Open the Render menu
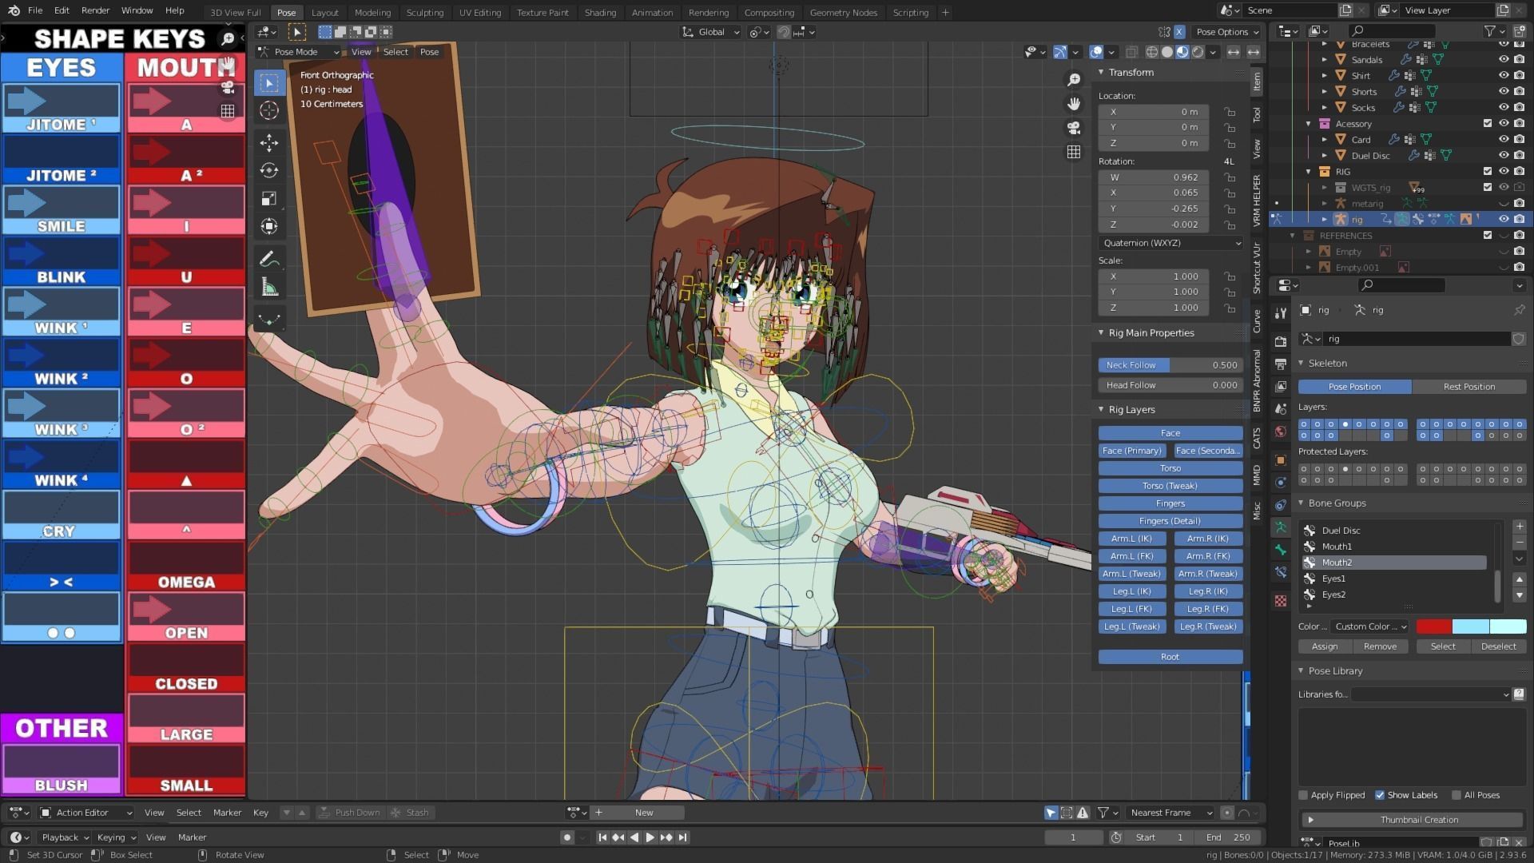1534x863 pixels. click(95, 10)
